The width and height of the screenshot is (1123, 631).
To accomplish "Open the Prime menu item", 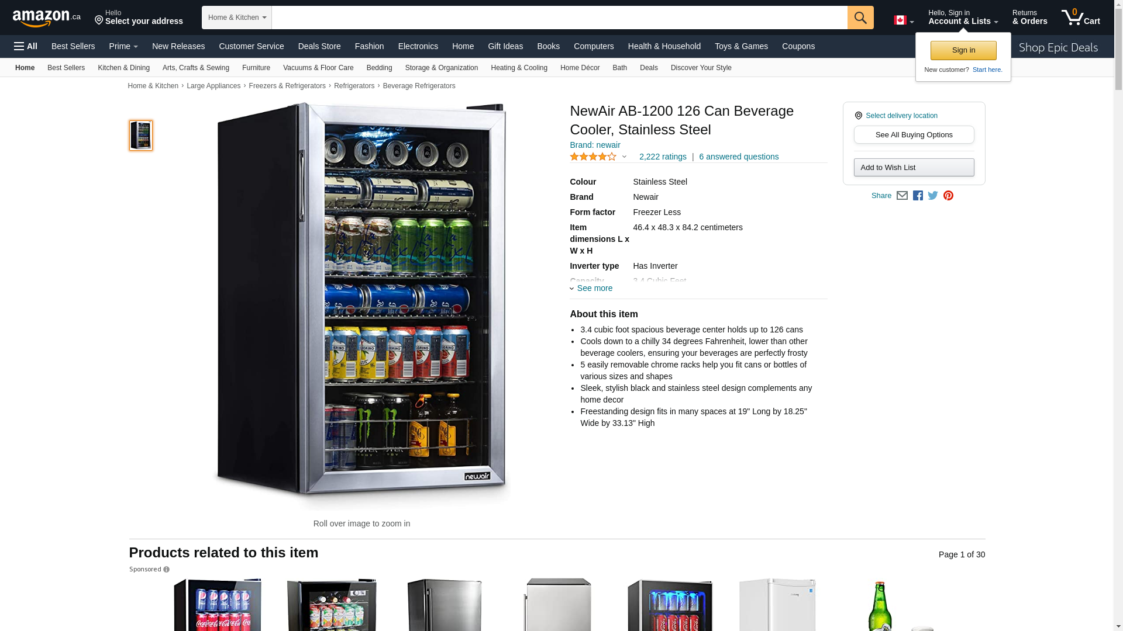I will pyautogui.click(x=123, y=46).
